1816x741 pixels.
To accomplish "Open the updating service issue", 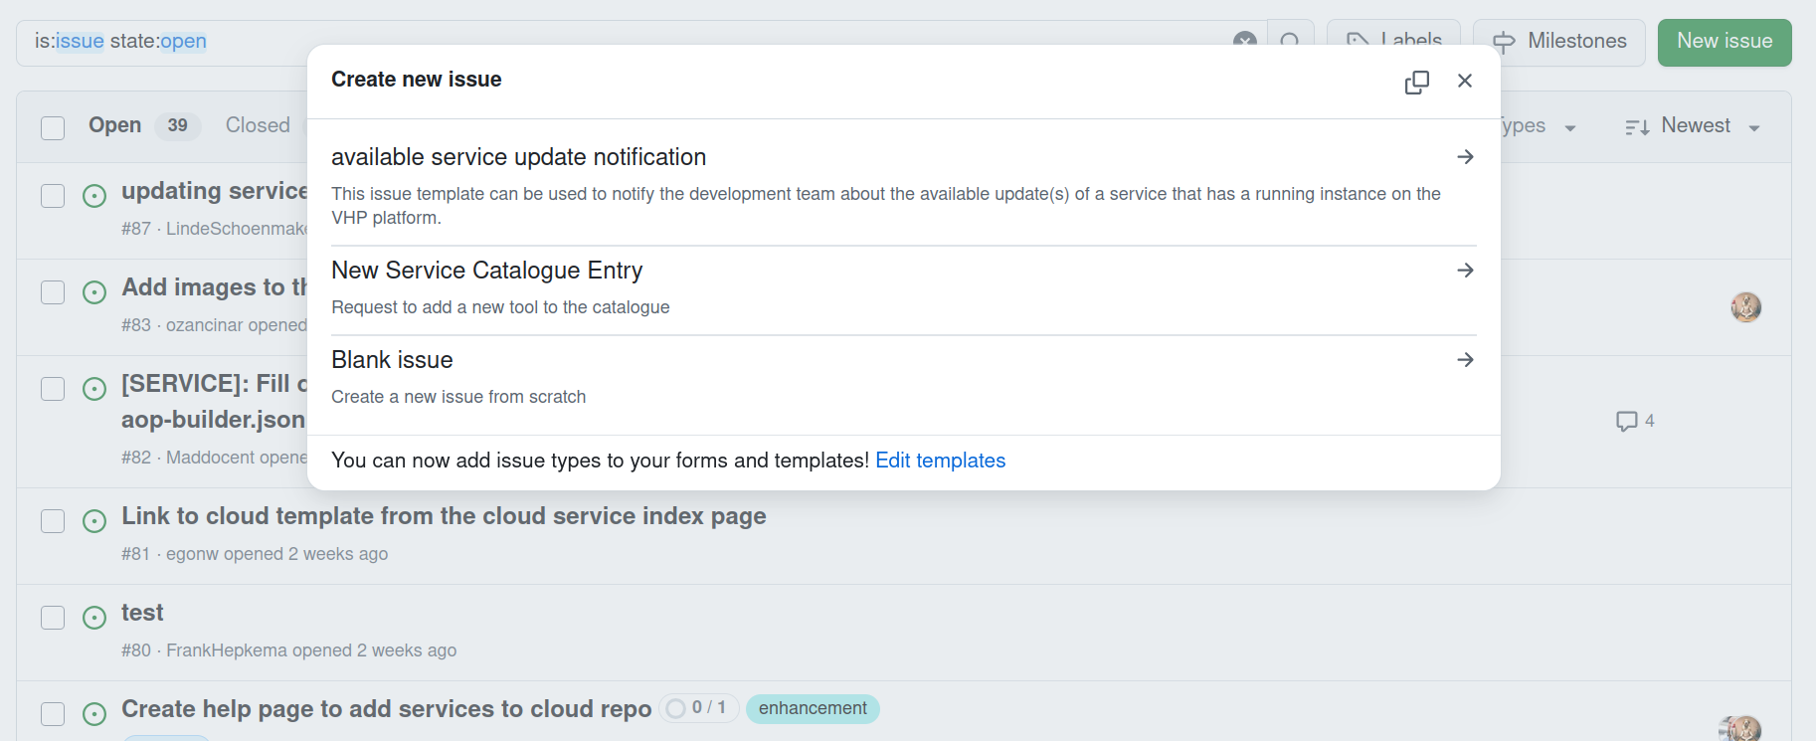I will (x=214, y=191).
